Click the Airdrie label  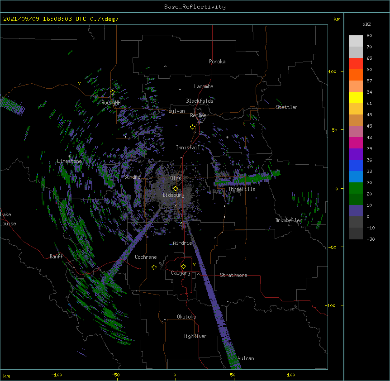(x=183, y=243)
